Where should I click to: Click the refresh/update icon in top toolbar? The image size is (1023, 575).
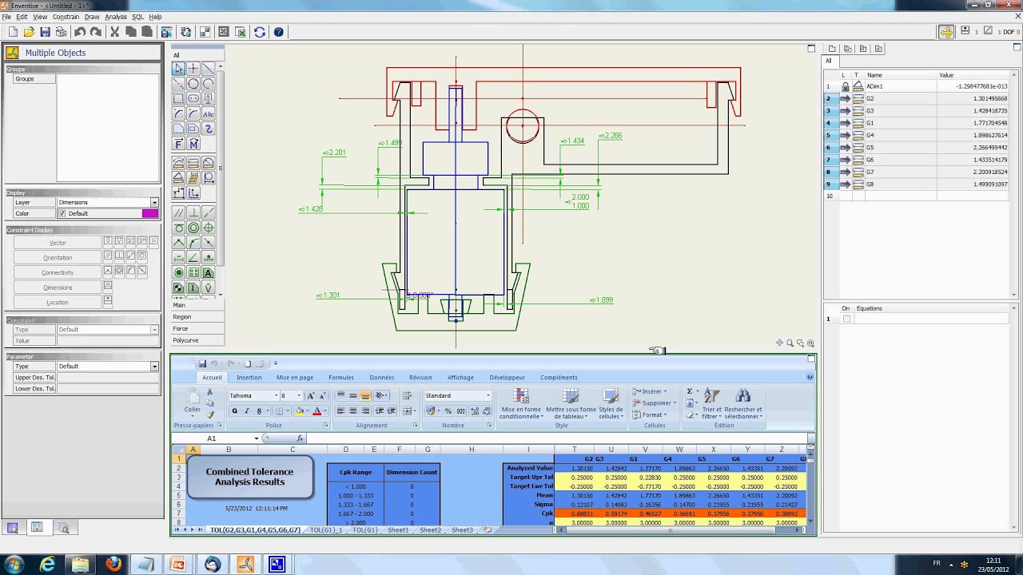click(x=260, y=32)
